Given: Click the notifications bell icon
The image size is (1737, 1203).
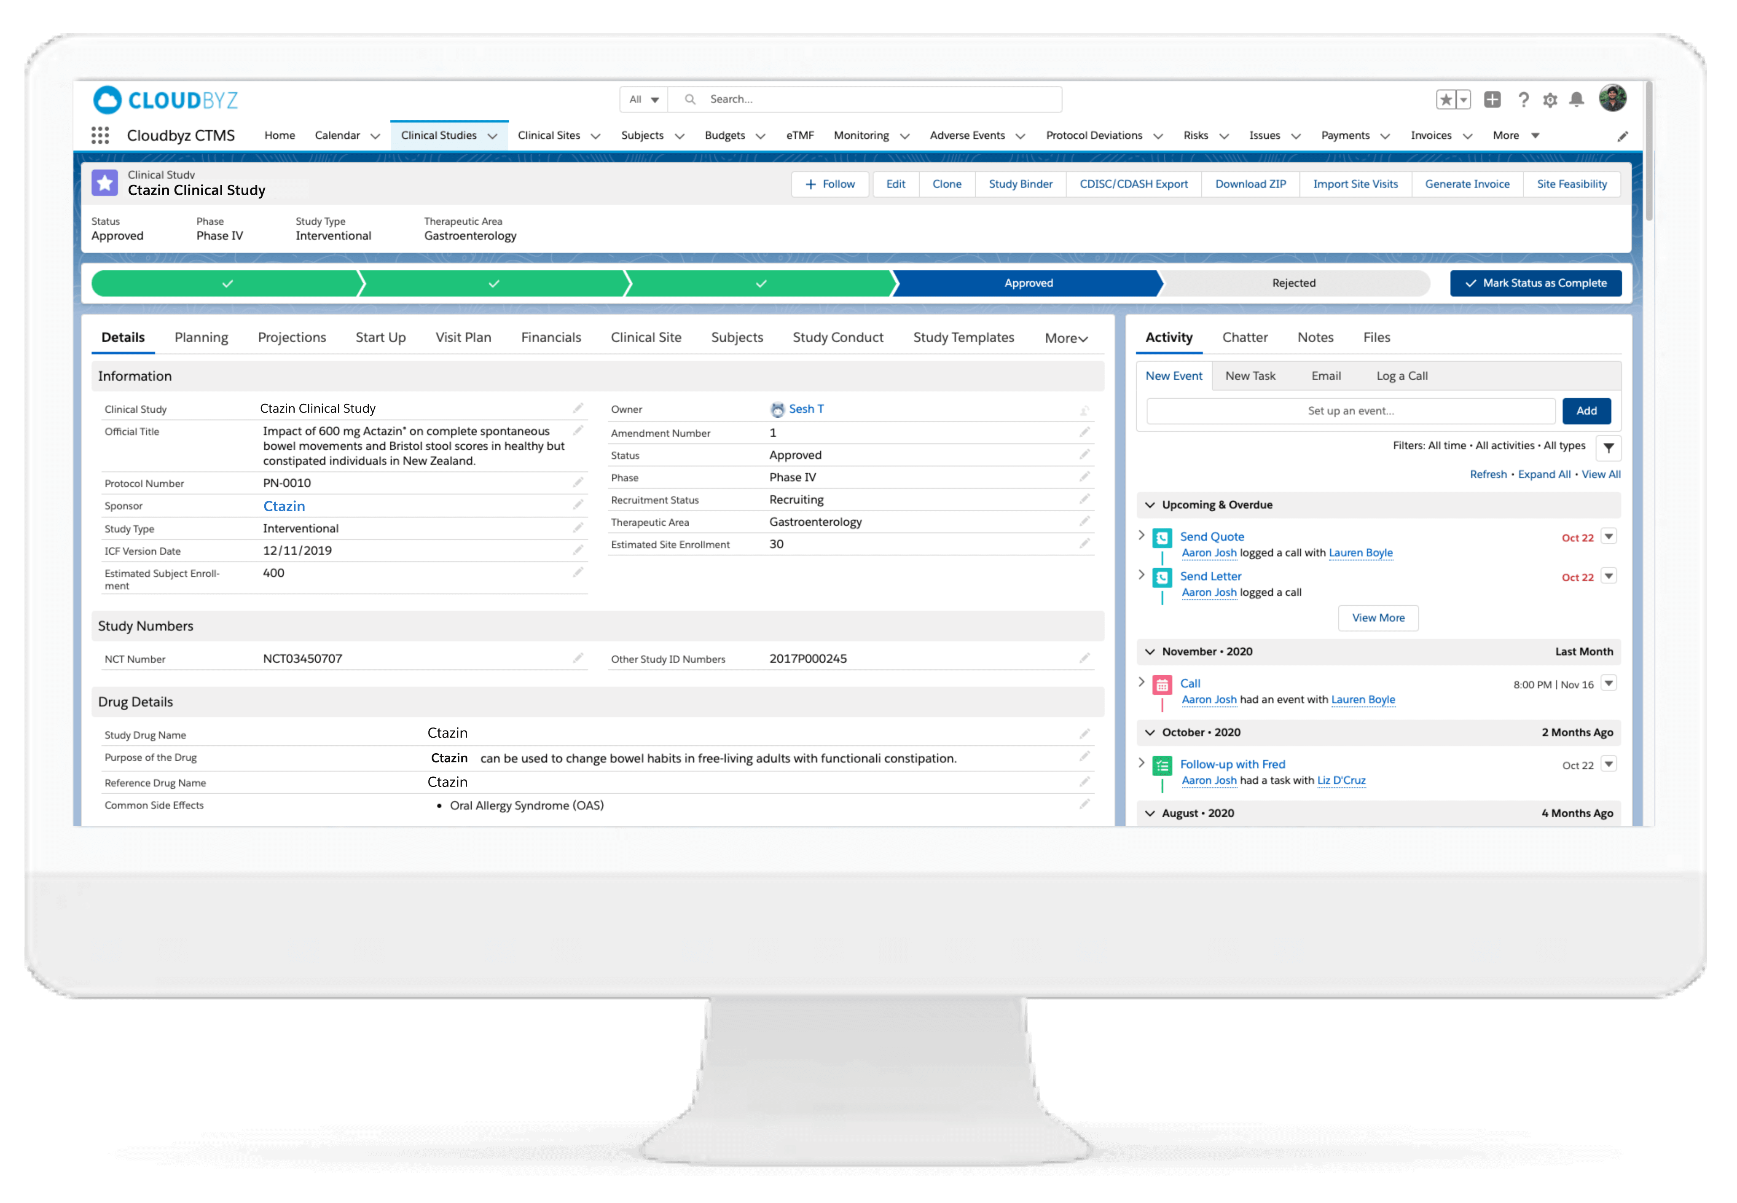Looking at the screenshot, I should [1576, 99].
